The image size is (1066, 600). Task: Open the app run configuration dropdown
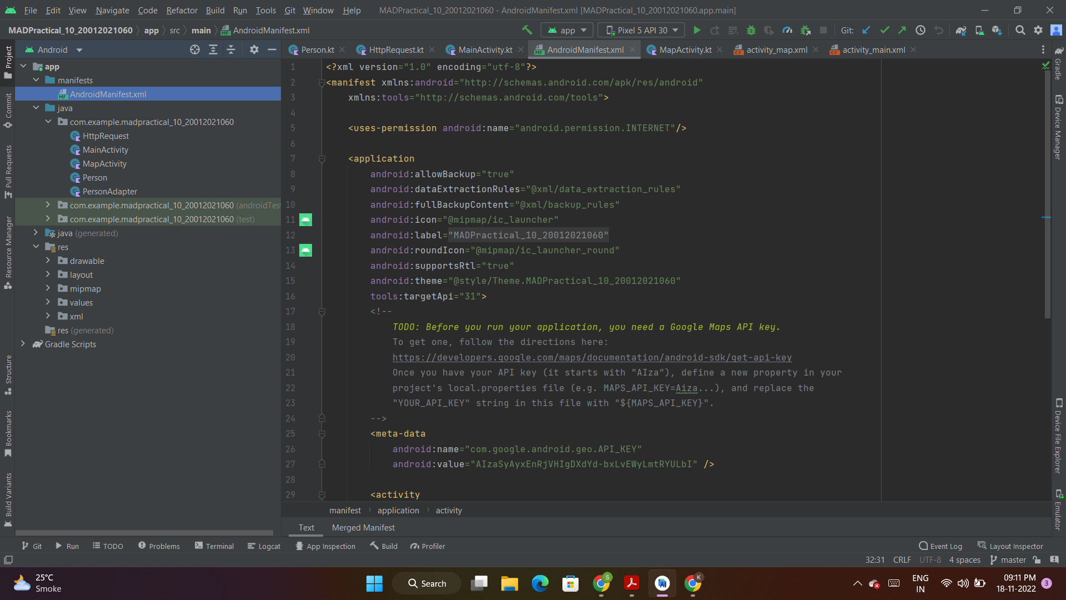(x=566, y=30)
